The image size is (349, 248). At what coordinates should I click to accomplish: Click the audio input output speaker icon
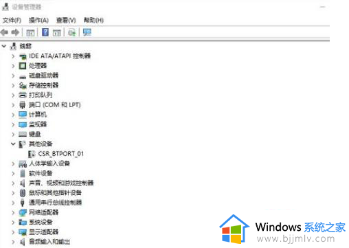(23, 242)
